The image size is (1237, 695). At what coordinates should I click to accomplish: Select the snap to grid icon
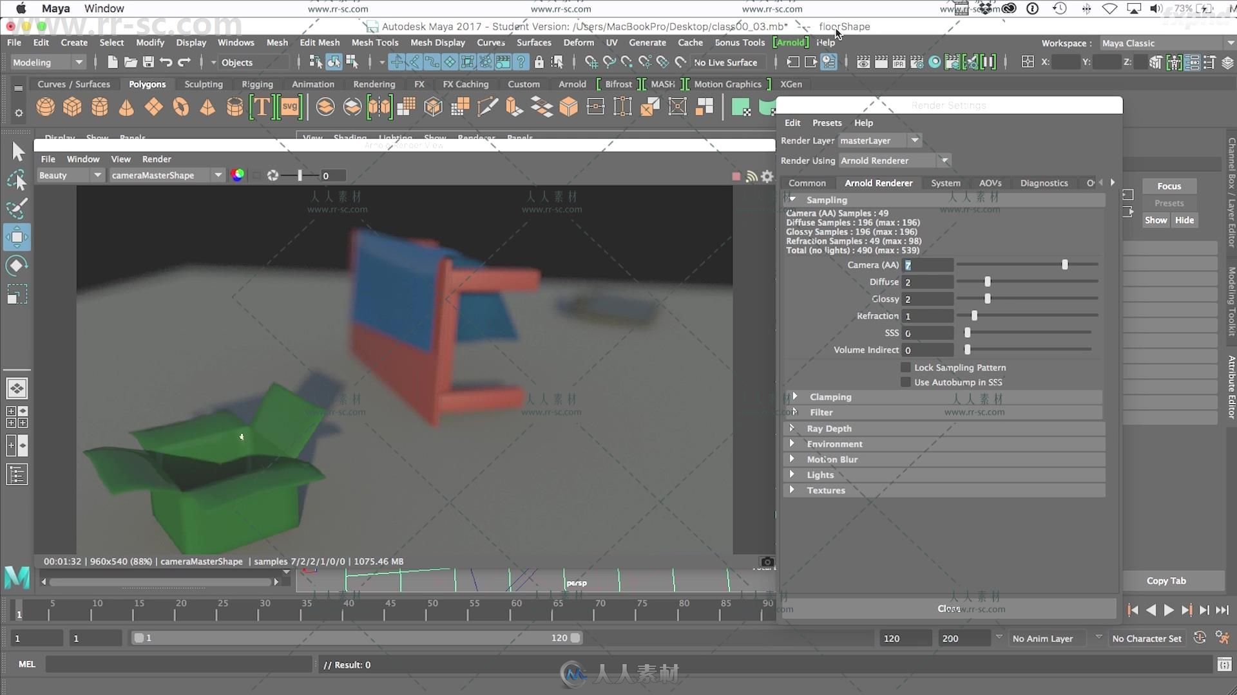tap(591, 61)
